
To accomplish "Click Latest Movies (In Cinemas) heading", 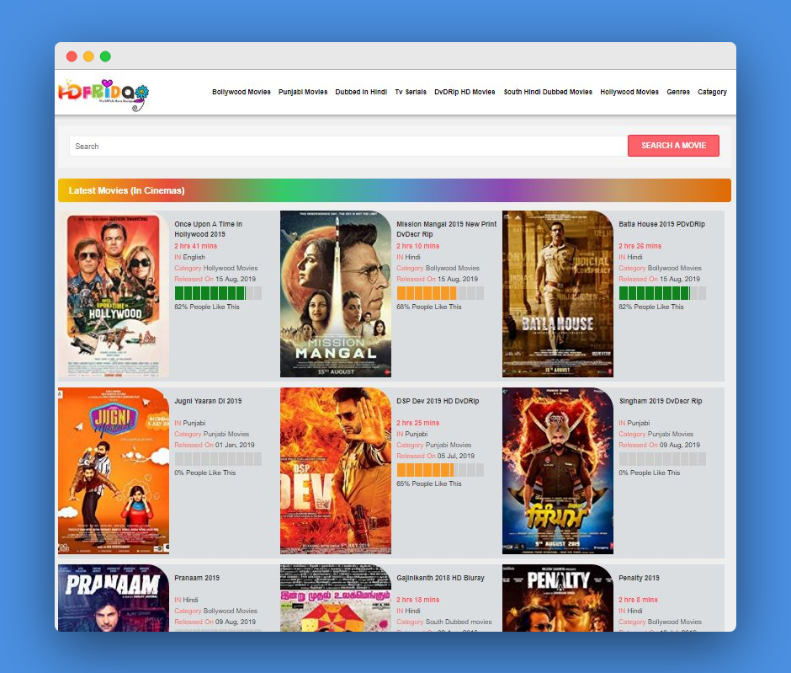I will [x=126, y=190].
